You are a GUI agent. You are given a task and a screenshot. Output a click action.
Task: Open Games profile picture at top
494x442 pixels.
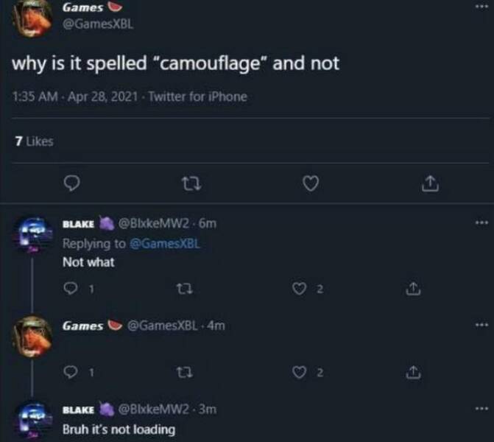(x=32, y=16)
